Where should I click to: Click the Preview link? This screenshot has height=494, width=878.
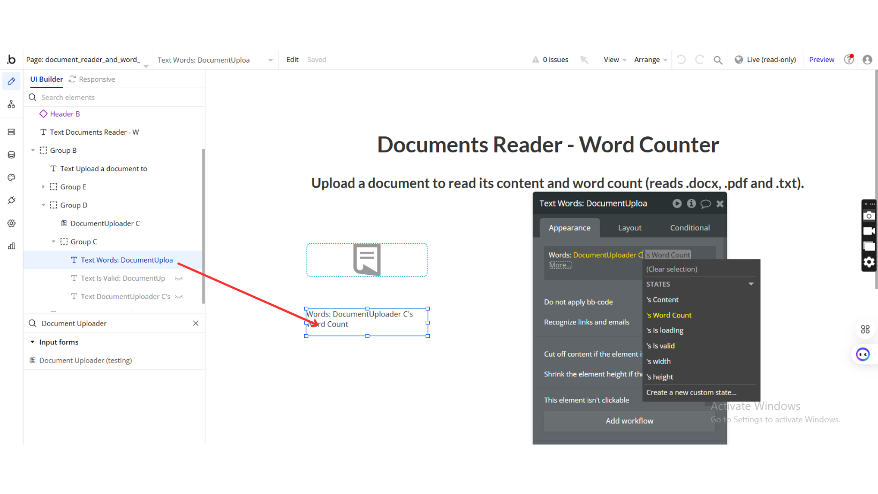click(821, 60)
